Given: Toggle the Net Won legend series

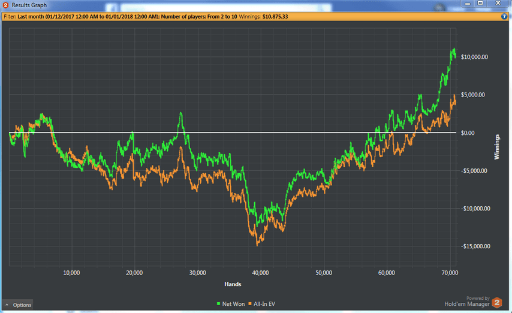Looking at the screenshot, I should click(x=231, y=304).
